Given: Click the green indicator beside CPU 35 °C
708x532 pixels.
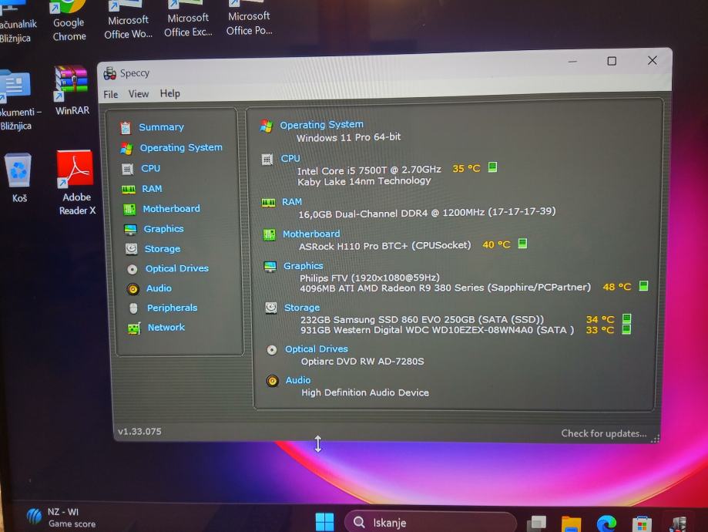Looking at the screenshot, I should tap(492, 167).
